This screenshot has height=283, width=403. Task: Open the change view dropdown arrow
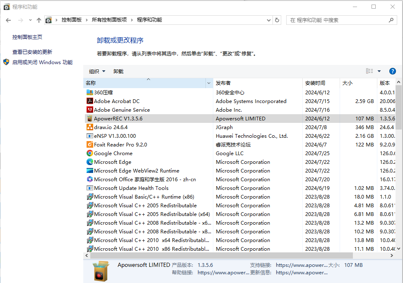tap(379, 71)
